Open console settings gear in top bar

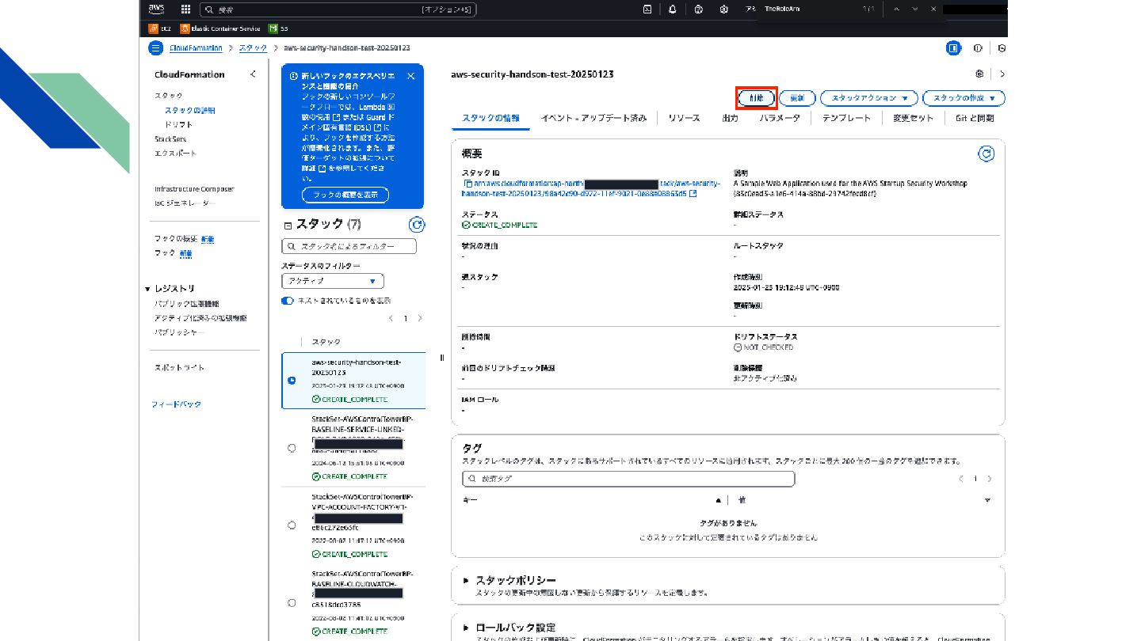pyautogui.click(x=723, y=9)
